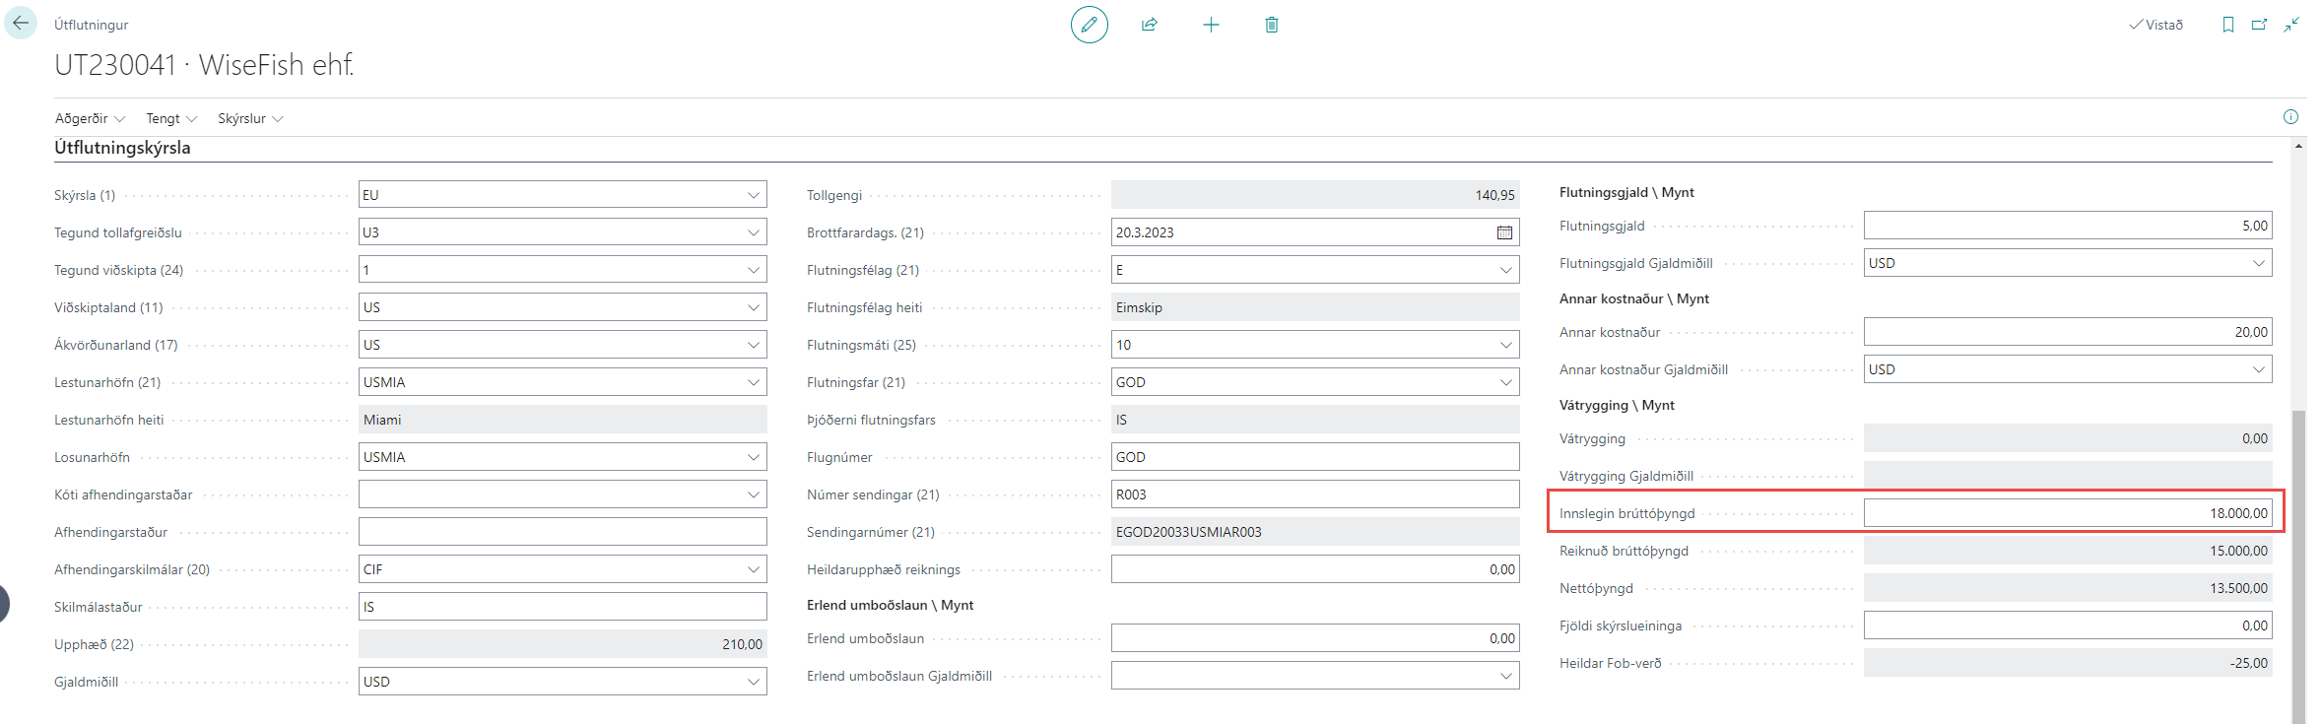Expand Flutningsgjald Gjaldmiðill currency dropdown
This screenshot has height=724, width=2322.
pos(2259,263)
